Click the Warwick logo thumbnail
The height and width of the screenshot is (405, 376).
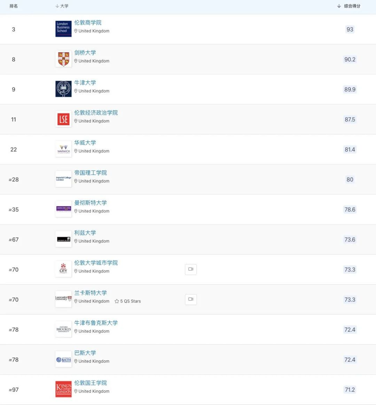tap(63, 149)
